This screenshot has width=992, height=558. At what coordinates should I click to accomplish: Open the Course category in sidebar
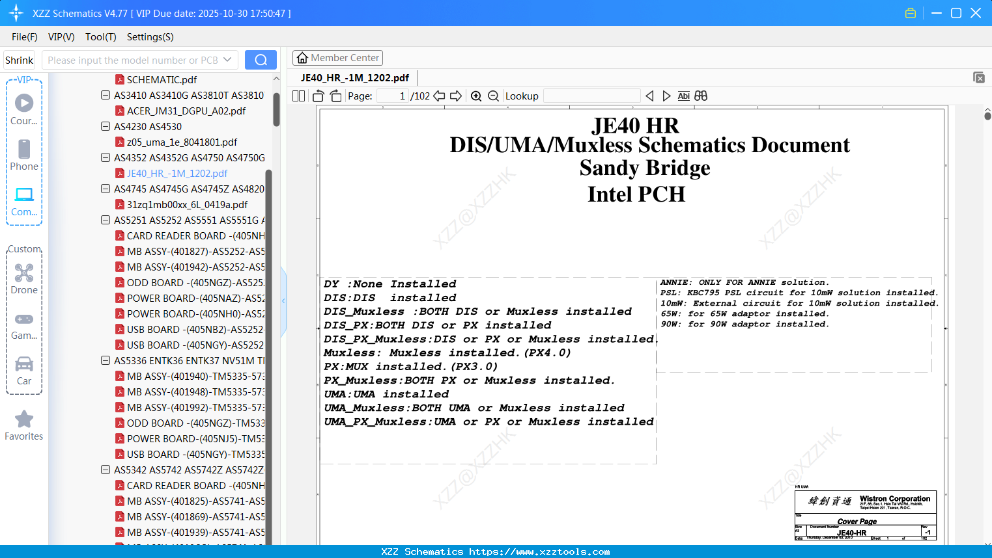[x=24, y=109]
